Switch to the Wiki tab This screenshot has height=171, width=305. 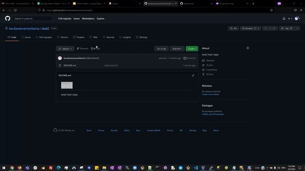coord(93,37)
